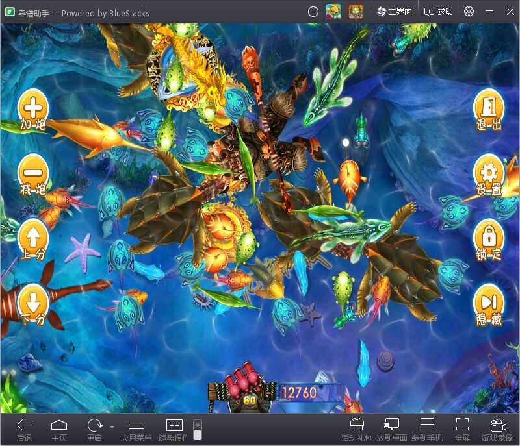Click the 重启 restart icon
This screenshot has height=446, width=520.
pyautogui.click(x=95, y=429)
